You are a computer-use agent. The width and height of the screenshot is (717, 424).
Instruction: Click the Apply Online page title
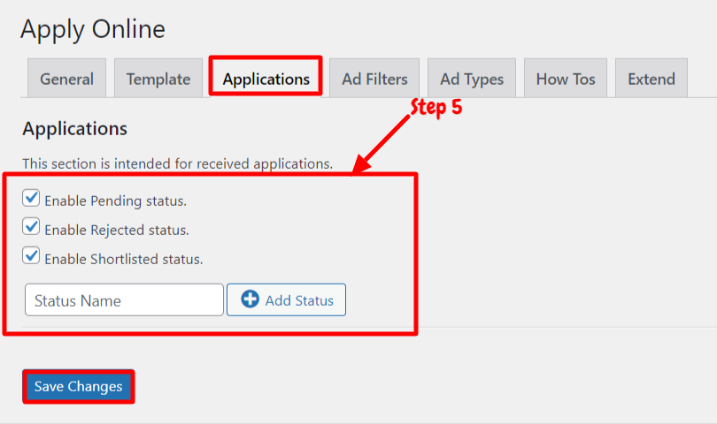pyautogui.click(x=93, y=30)
